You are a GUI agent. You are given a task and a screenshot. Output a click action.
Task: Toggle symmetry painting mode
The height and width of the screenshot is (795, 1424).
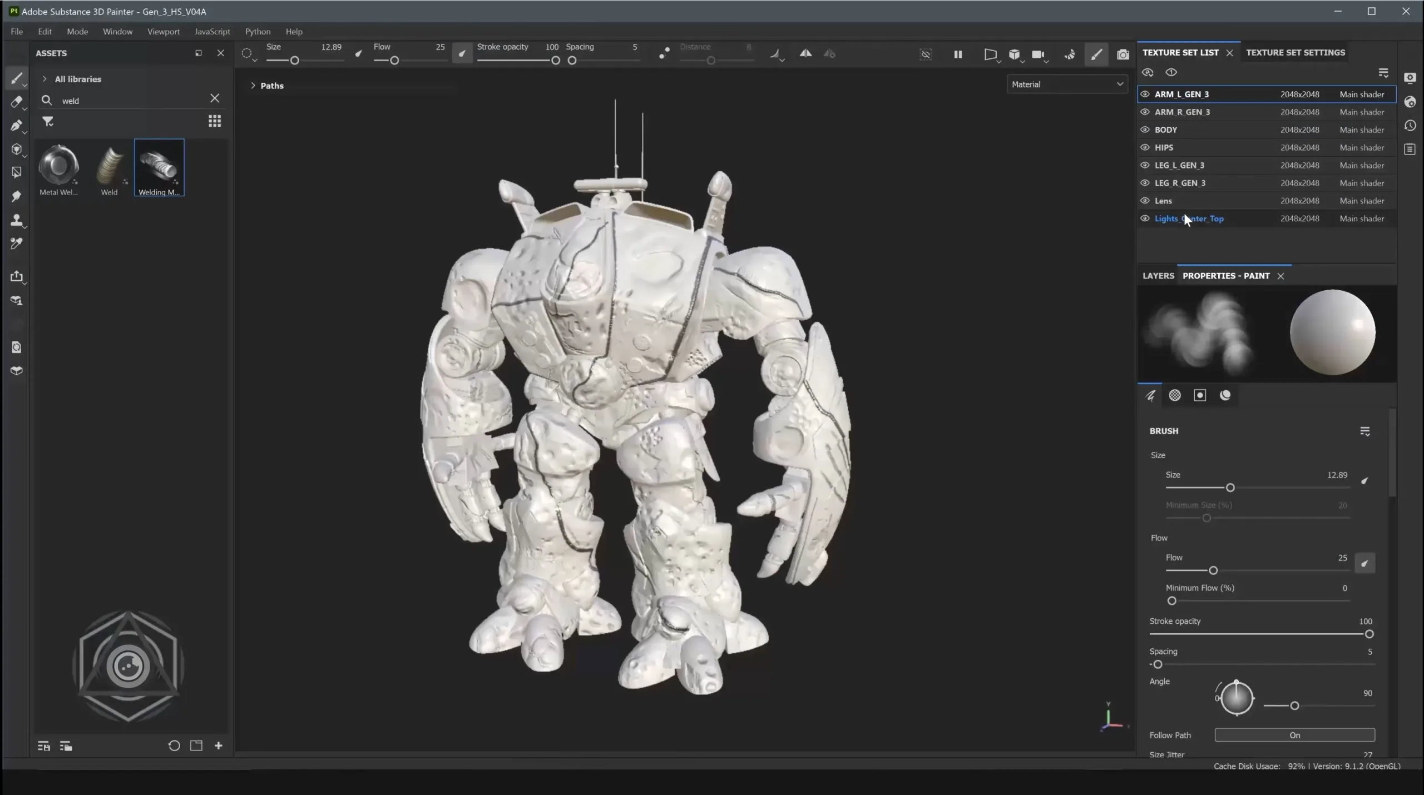pyautogui.click(x=805, y=53)
